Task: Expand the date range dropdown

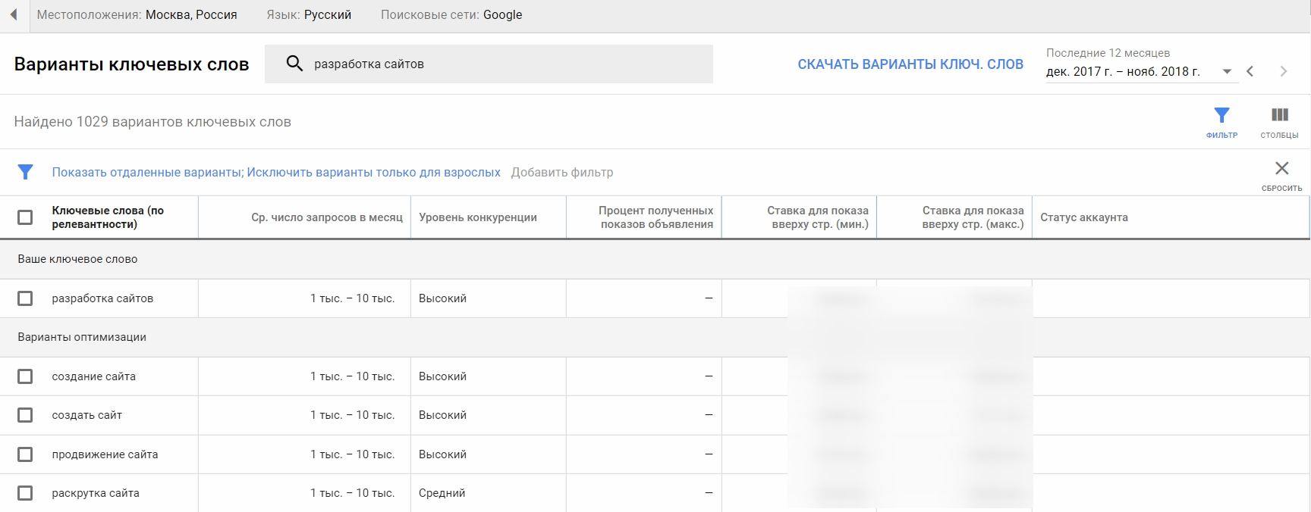Action: pyautogui.click(x=1226, y=72)
